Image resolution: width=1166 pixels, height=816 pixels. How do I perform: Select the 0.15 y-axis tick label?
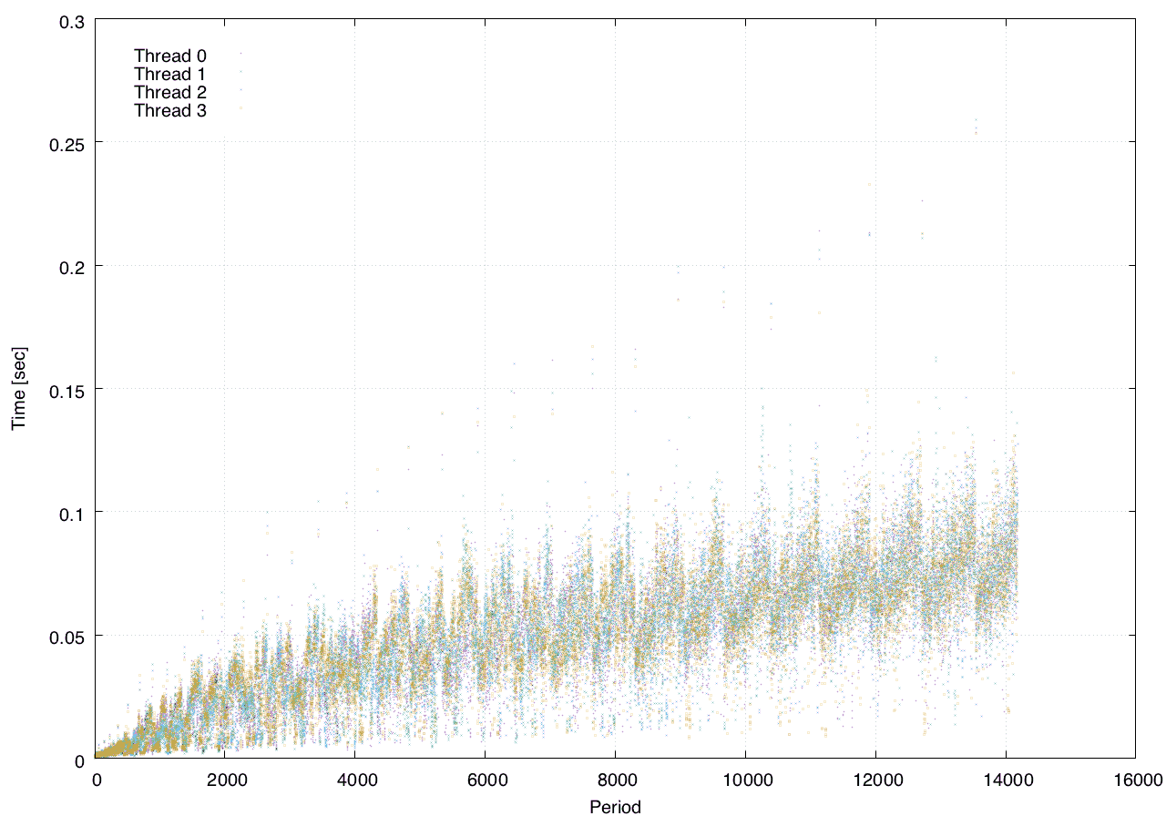point(62,389)
